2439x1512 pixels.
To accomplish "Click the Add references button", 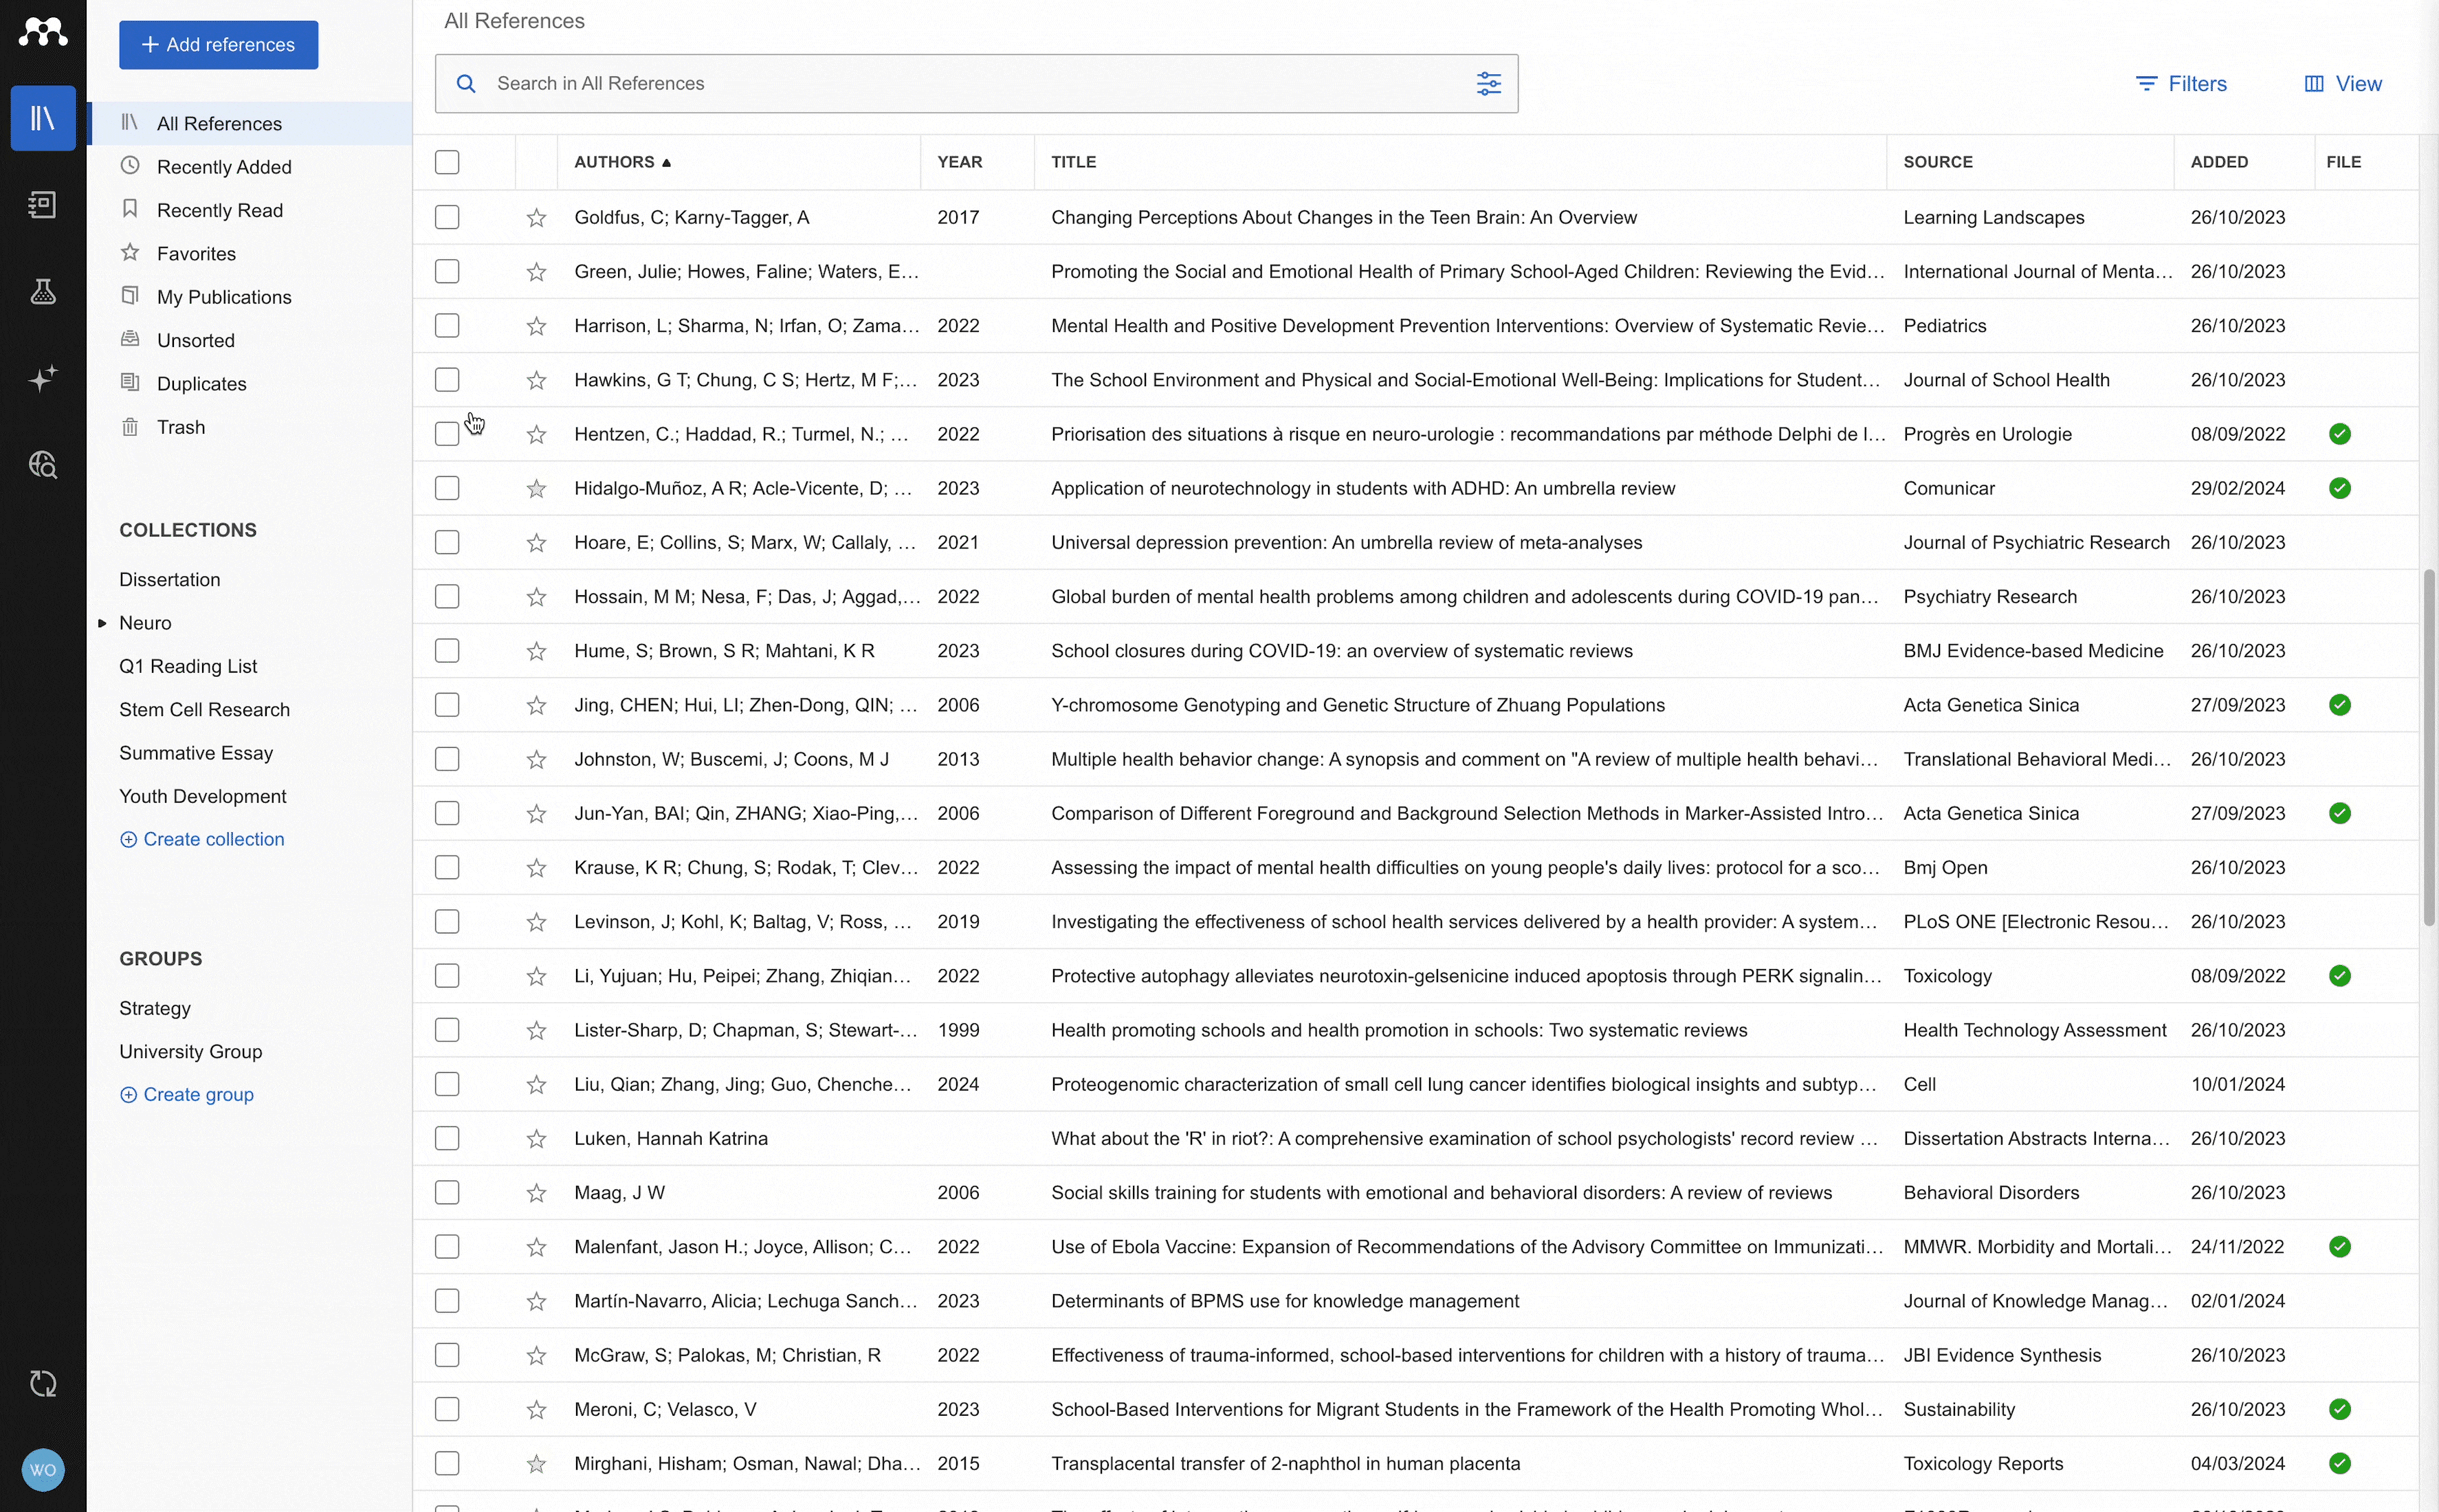I will (218, 45).
